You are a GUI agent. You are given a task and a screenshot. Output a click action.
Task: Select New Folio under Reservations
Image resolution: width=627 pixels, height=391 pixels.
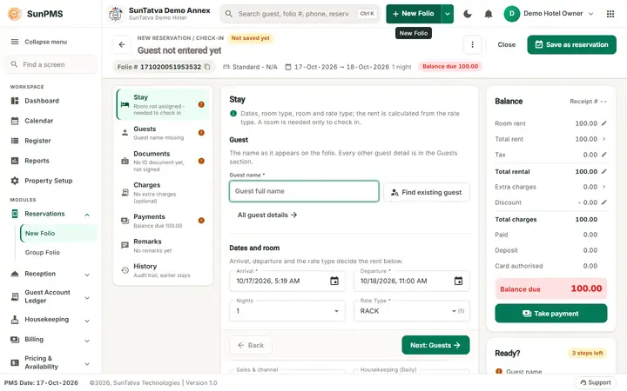pos(58,234)
